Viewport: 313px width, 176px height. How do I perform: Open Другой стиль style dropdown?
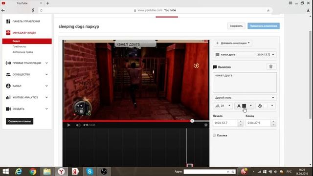pyautogui.click(x=245, y=98)
